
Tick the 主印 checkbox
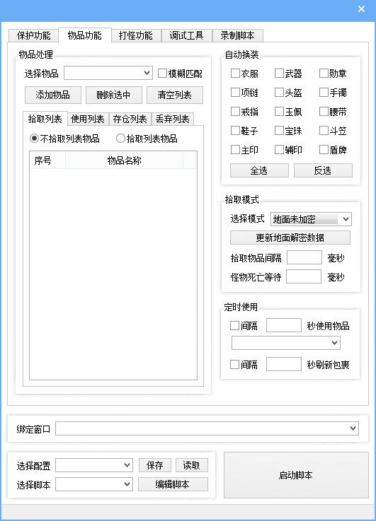tap(235, 150)
